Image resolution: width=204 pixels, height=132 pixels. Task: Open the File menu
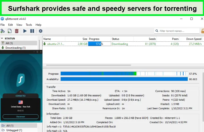[x=3, y=25]
